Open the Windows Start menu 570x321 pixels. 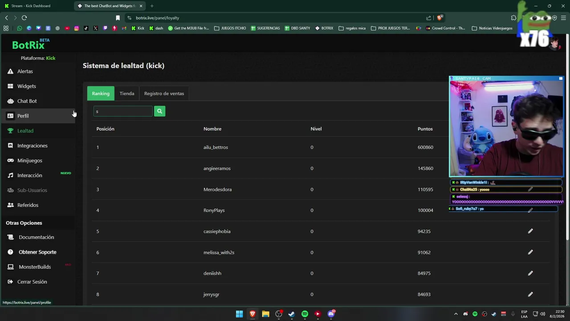point(239,314)
